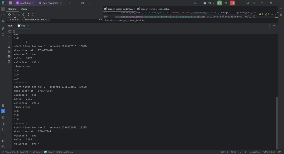Image resolution: width=284 pixels, height=154 pixels.
Task: Open the Notifications bell icon
Action: pyautogui.click(x=280, y=9)
